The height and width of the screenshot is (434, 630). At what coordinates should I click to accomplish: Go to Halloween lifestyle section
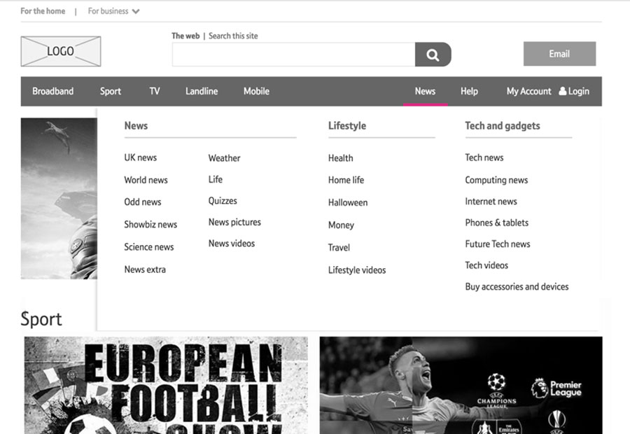point(348,202)
